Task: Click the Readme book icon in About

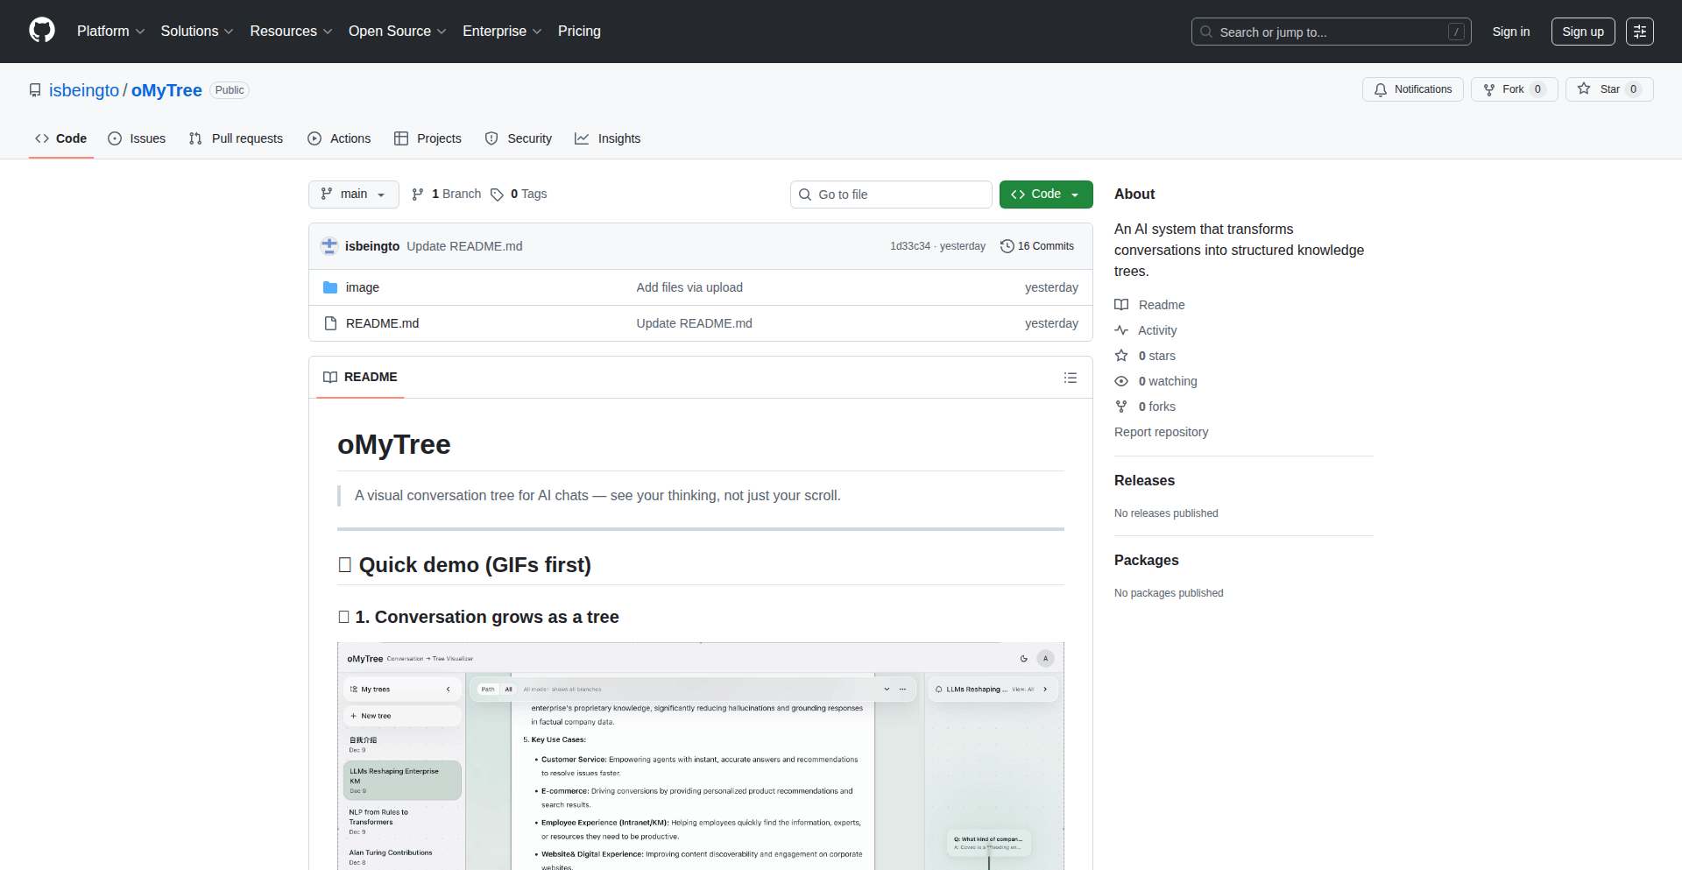Action: point(1121,305)
